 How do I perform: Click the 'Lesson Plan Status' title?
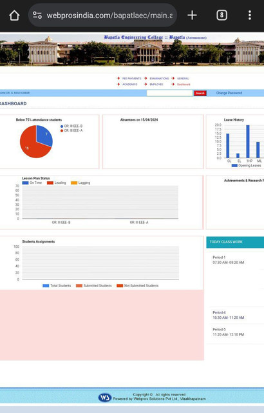pos(35,178)
